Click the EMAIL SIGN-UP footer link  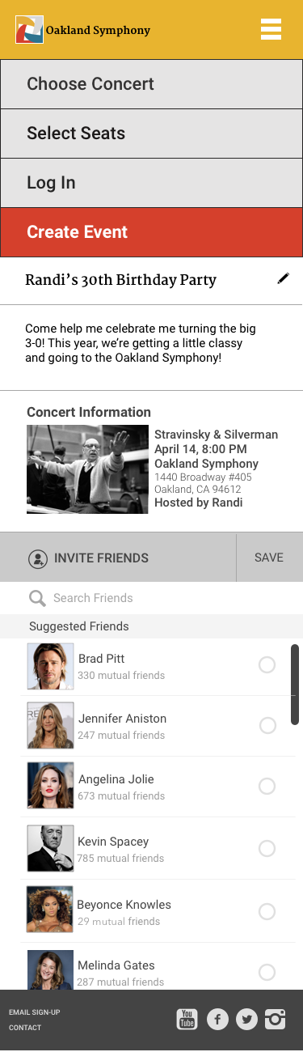click(35, 1012)
